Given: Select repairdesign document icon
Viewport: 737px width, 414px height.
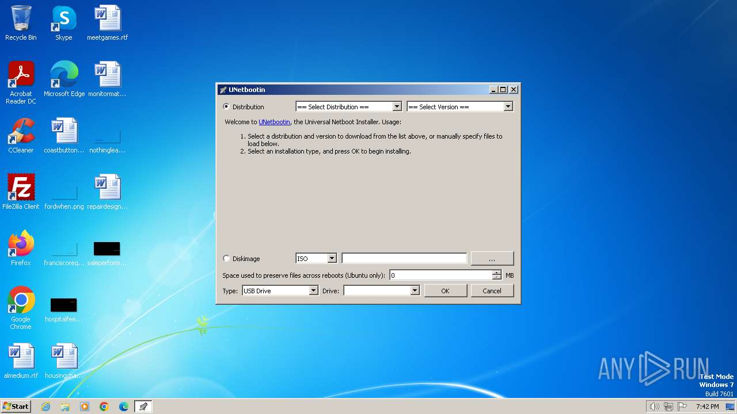Looking at the screenshot, I should tap(107, 192).
